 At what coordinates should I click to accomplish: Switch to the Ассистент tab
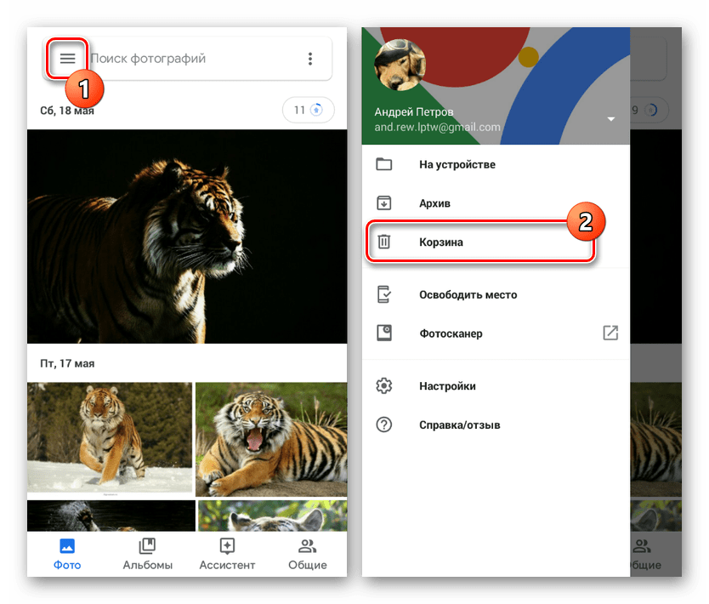[227, 554]
